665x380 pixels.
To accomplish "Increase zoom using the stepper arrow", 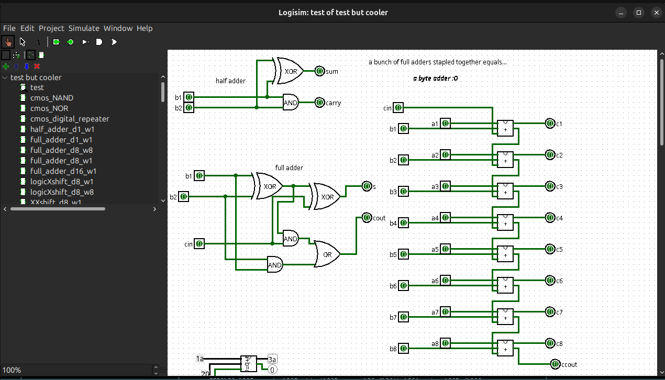I will point(156,367).
